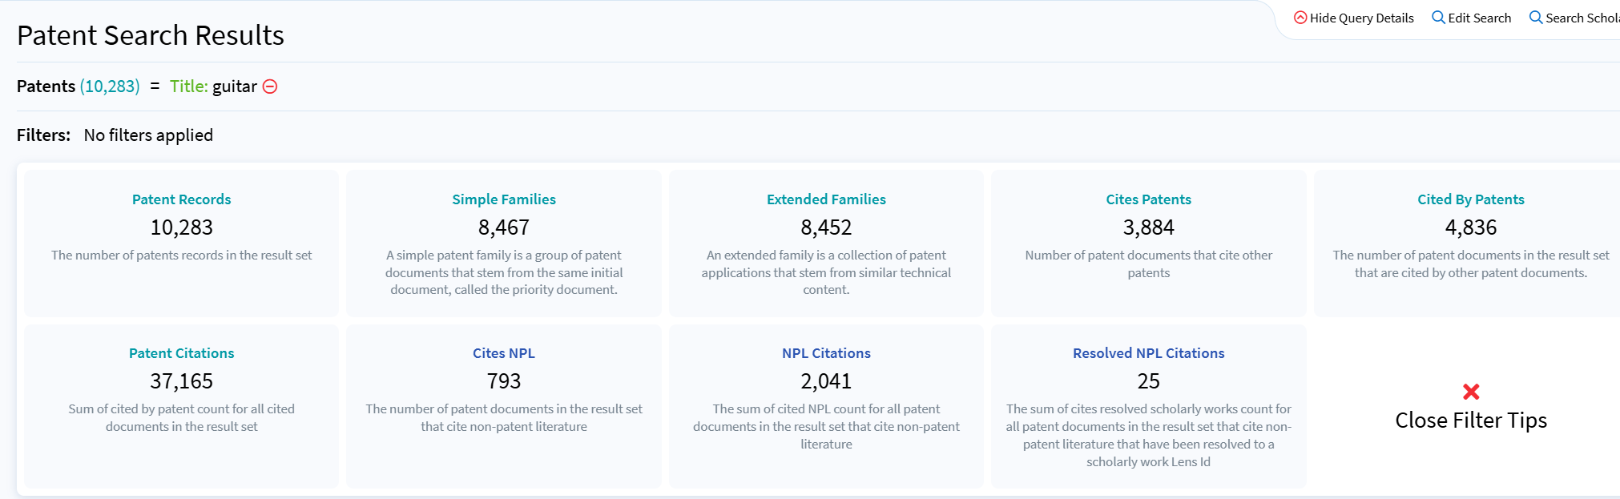Image resolution: width=1620 pixels, height=499 pixels.
Task: Open the Patent Records filter tip
Action: pos(182,199)
